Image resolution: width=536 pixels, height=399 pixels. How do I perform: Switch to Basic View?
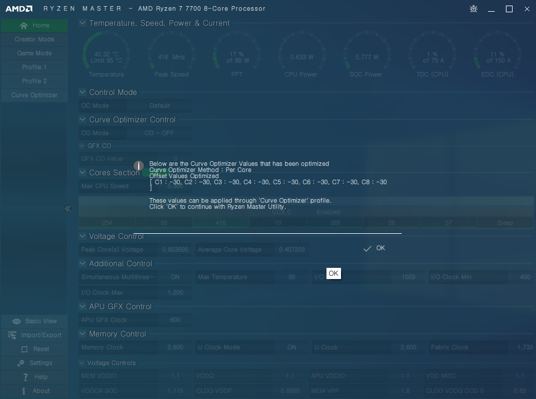(34, 321)
